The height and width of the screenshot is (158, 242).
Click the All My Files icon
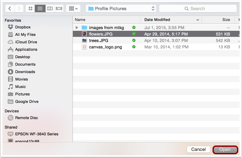(x=11, y=35)
